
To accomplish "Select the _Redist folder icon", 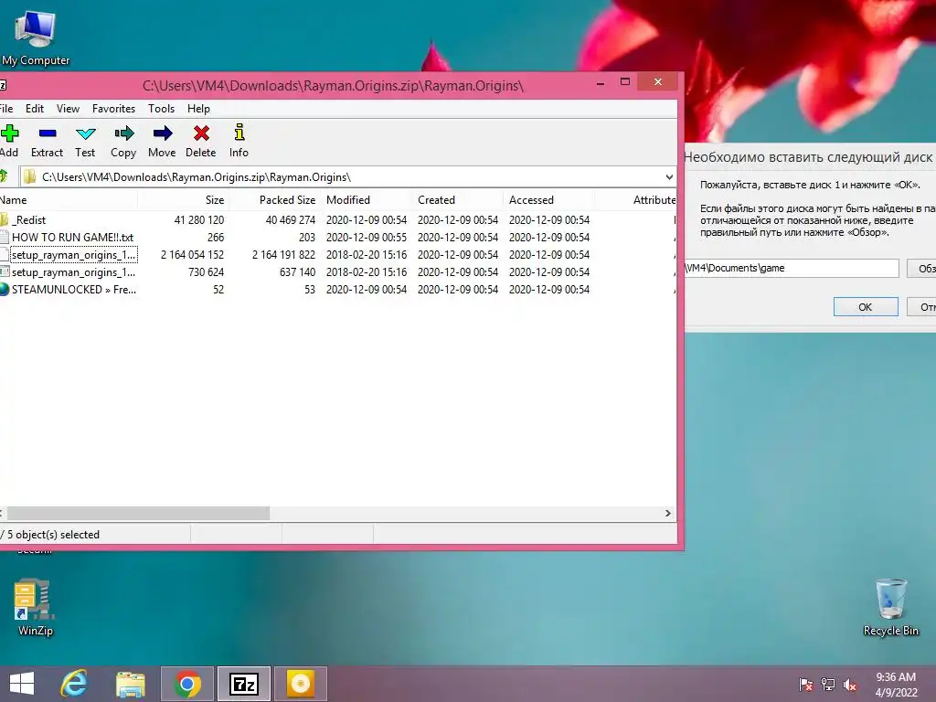I will click(5, 219).
